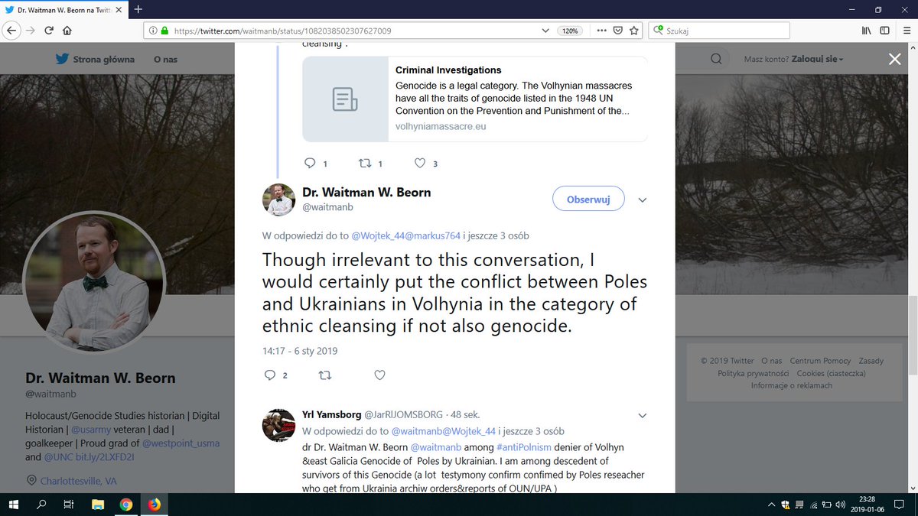Bookmark this page with the star icon
This screenshot has width=918, height=516.
(634, 31)
